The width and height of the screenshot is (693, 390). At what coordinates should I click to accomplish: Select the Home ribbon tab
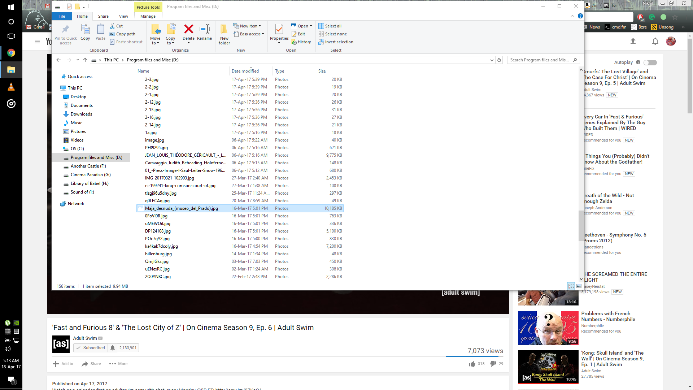coord(82,16)
